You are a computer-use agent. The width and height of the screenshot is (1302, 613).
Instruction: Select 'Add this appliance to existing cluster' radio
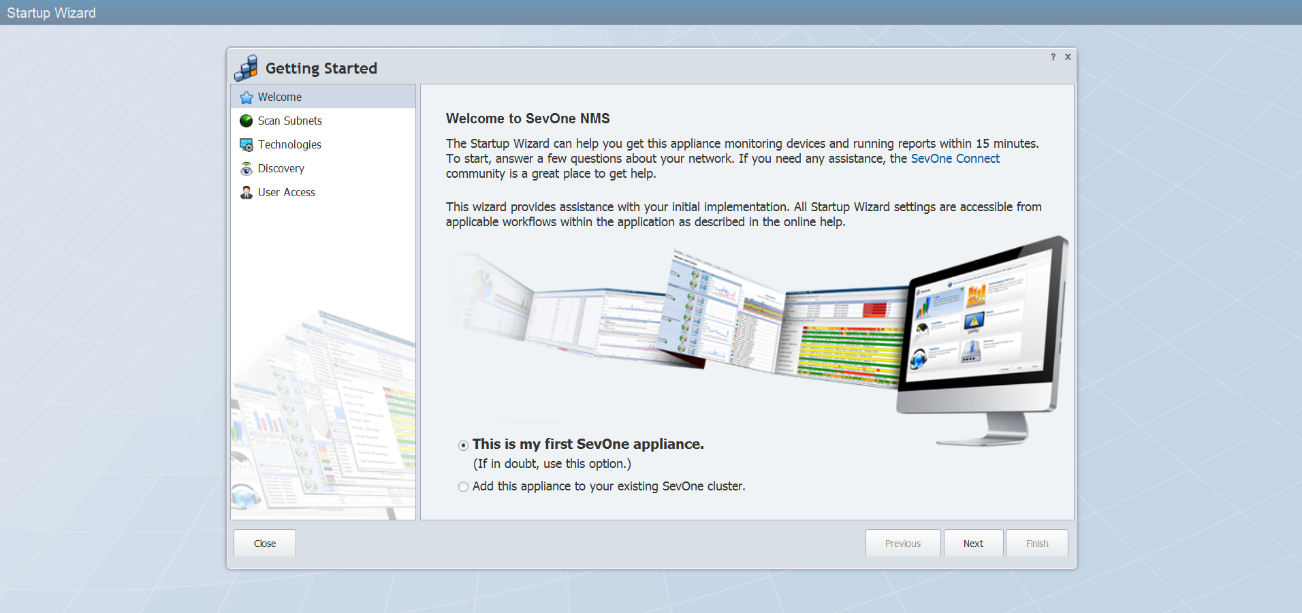coord(463,487)
